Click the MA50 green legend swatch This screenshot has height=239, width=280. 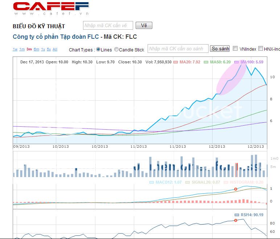206,62
